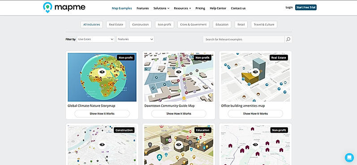Click eye icon on Downtown Community Guide map

[179, 72]
